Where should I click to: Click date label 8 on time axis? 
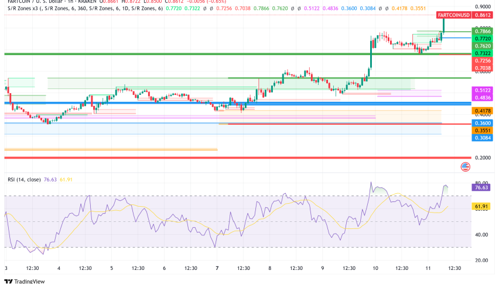[x=269, y=268]
